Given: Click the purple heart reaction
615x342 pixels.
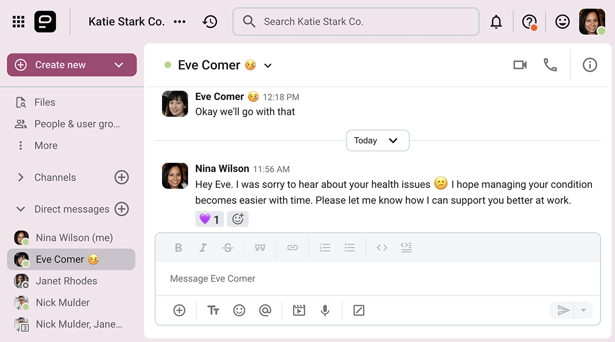Looking at the screenshot, I should pos(209,219).
